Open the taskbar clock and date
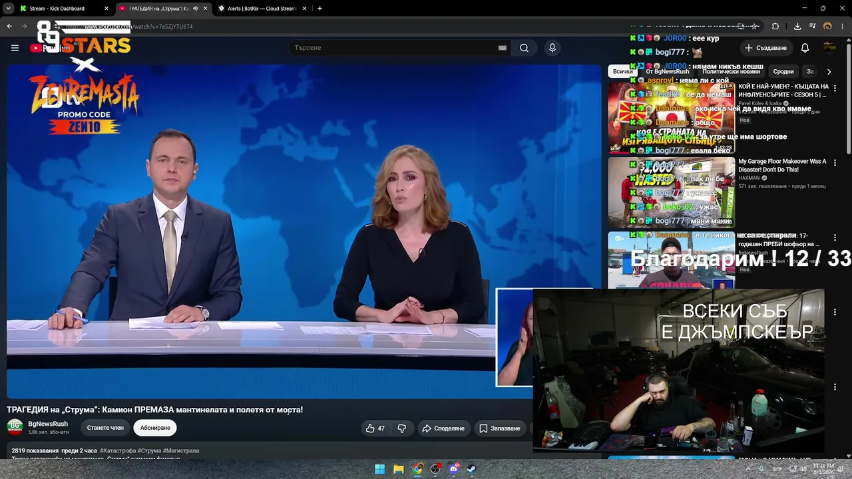This screenshot has width=852, height=479. tap(823, 469)
